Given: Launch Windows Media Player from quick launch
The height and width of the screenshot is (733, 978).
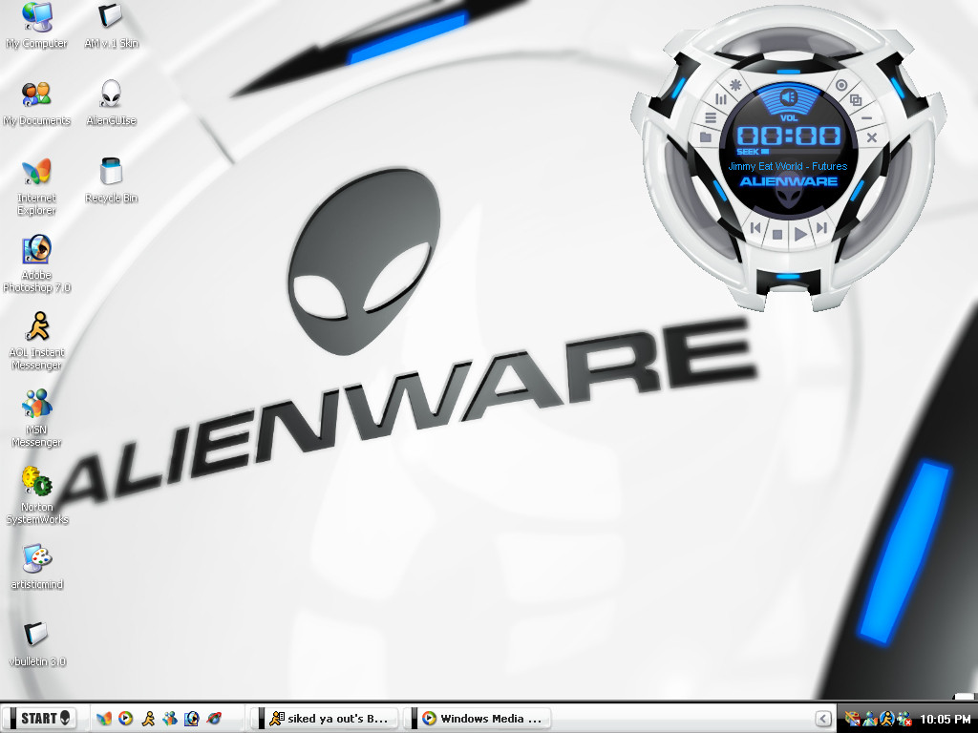Looking at the screenshot, I should [125, 719].
